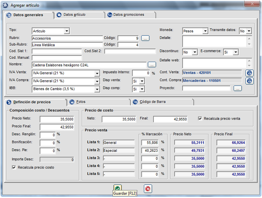Click the Datos promociones tab icon

pos(109,15)
